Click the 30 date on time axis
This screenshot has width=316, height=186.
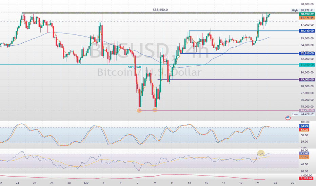click(x=69, y=183)
